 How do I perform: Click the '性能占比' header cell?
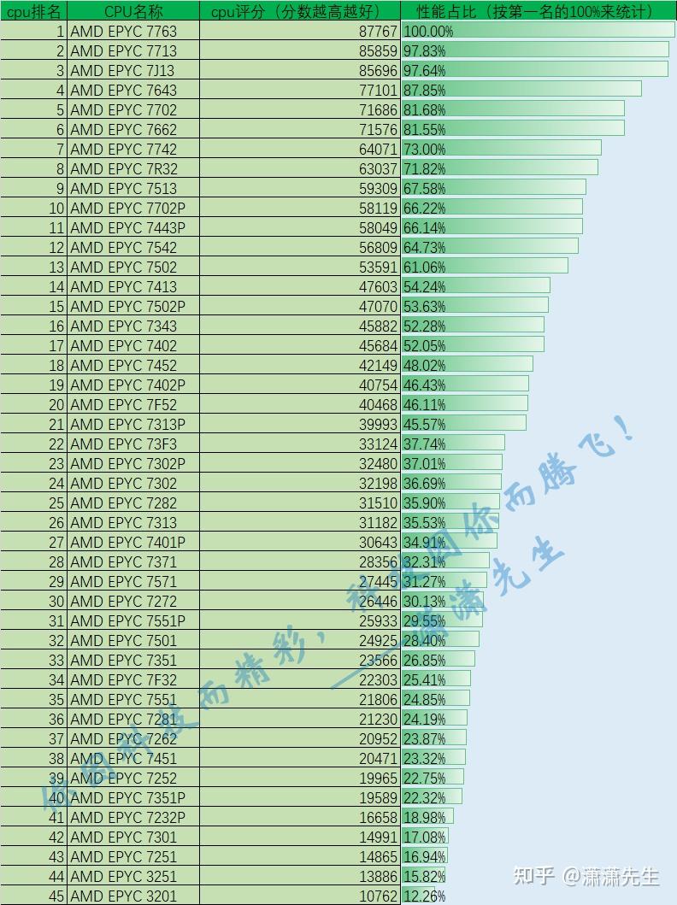538,11
